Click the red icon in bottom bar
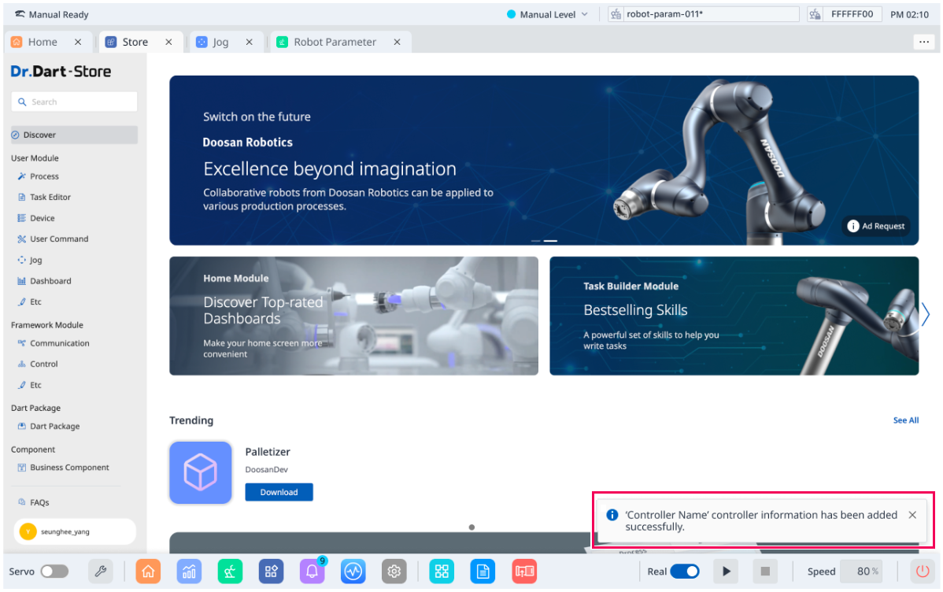 click(x=524, y=572)
